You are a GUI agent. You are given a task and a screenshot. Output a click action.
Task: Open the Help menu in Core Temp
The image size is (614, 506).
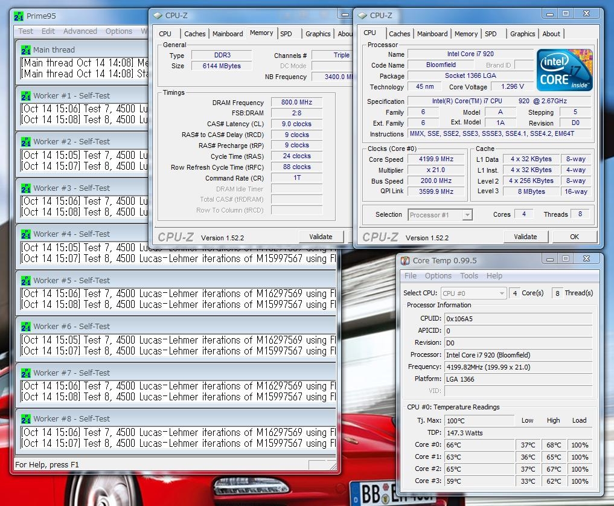(494, 276)
